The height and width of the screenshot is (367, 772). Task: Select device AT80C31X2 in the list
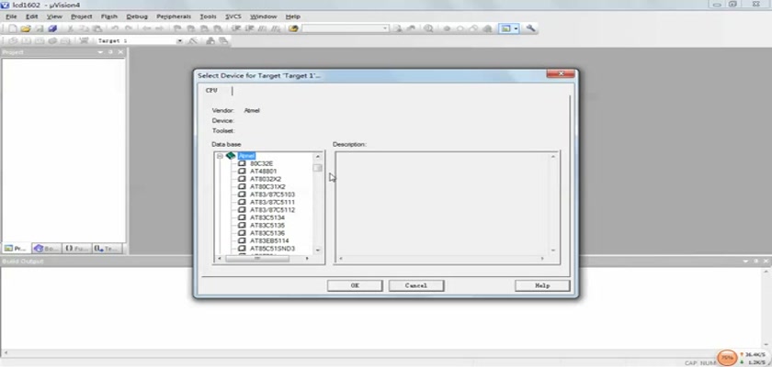(267, 186)
